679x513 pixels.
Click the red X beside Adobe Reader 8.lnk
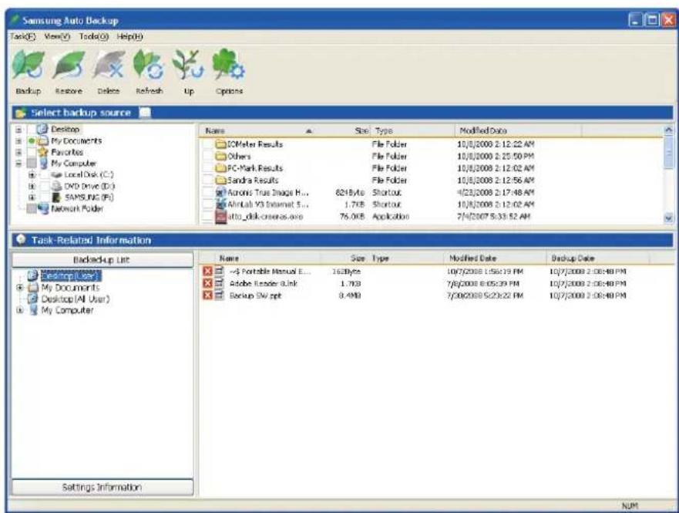(x=208, y=283)
